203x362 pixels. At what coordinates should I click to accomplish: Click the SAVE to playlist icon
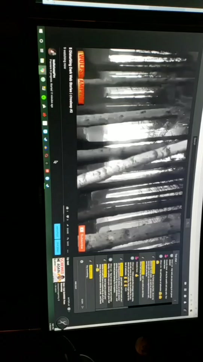pos(68,242)
